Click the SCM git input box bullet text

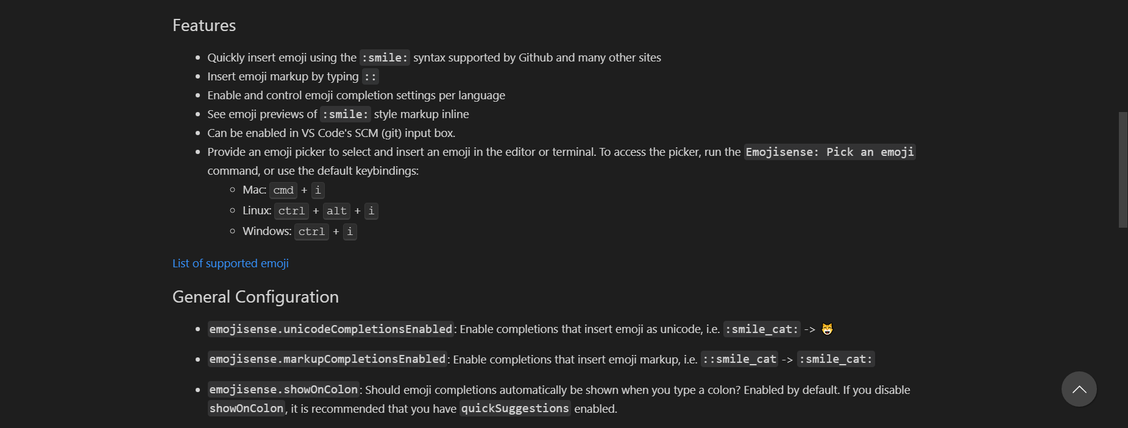[x=331, y=133]
